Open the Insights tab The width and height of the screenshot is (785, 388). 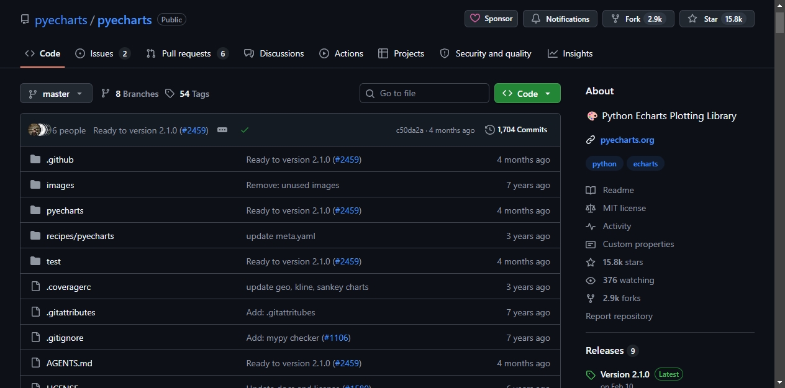[570, 53]
